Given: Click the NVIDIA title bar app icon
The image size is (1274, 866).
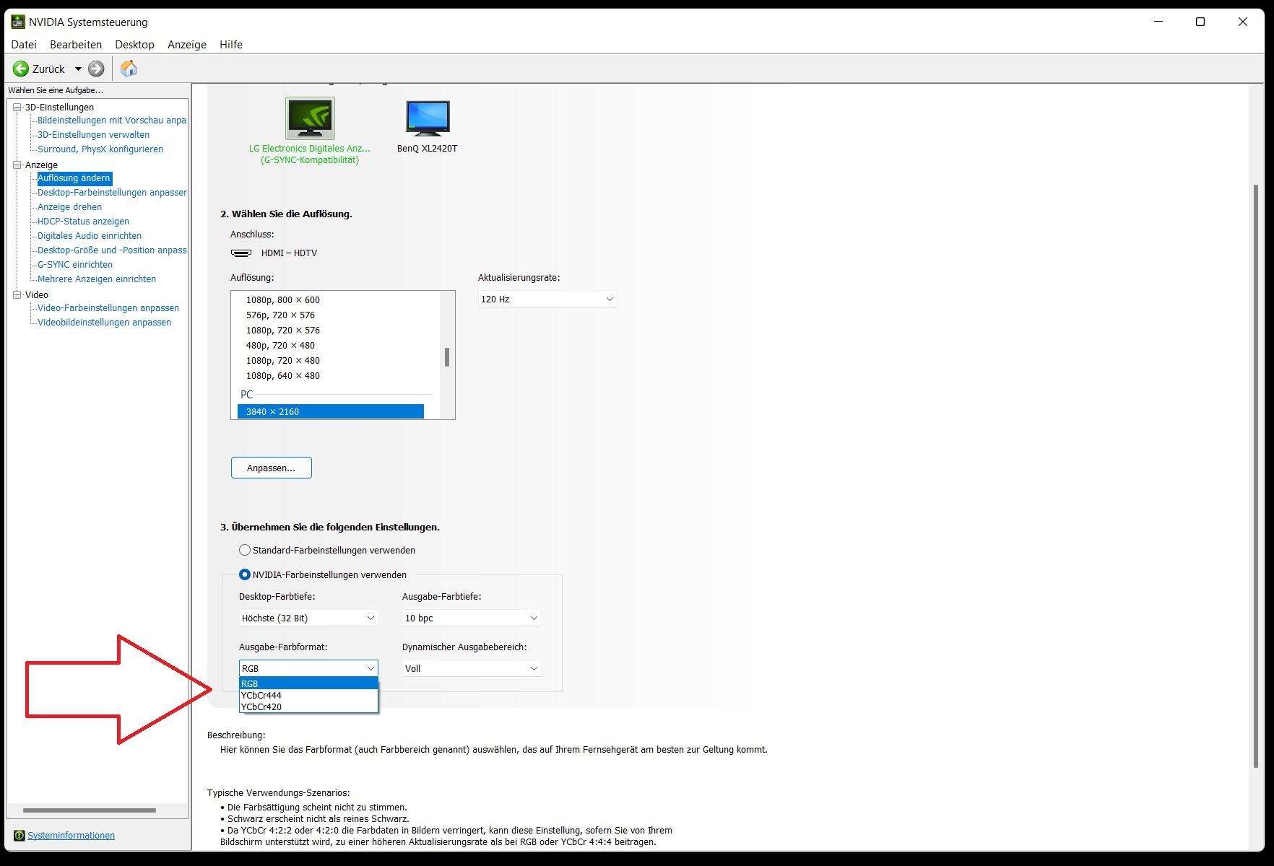Looking at the screenshot, I should [x=18, y=22].
